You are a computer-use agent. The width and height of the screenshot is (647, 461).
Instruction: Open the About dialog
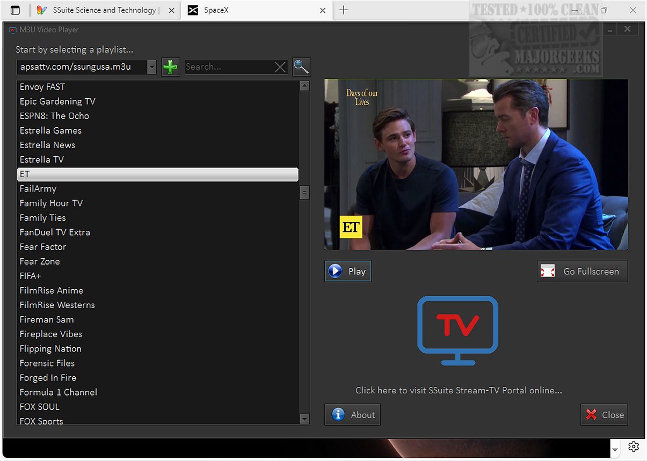352,414
